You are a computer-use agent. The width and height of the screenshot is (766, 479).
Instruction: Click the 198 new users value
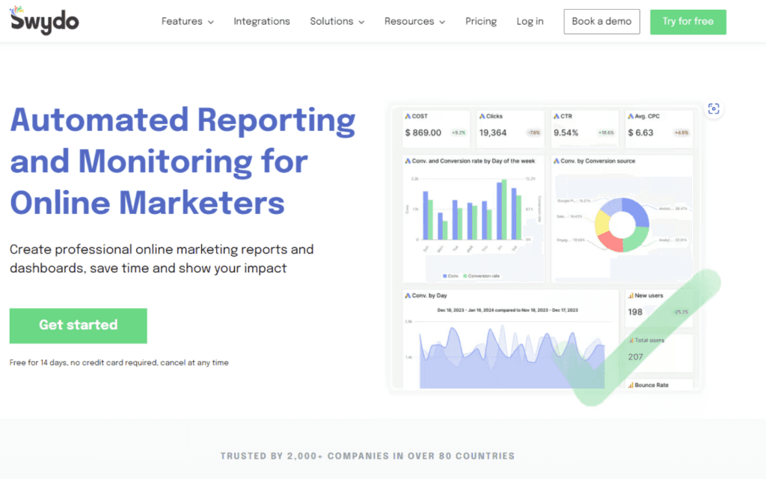click(x=635, y=312)
